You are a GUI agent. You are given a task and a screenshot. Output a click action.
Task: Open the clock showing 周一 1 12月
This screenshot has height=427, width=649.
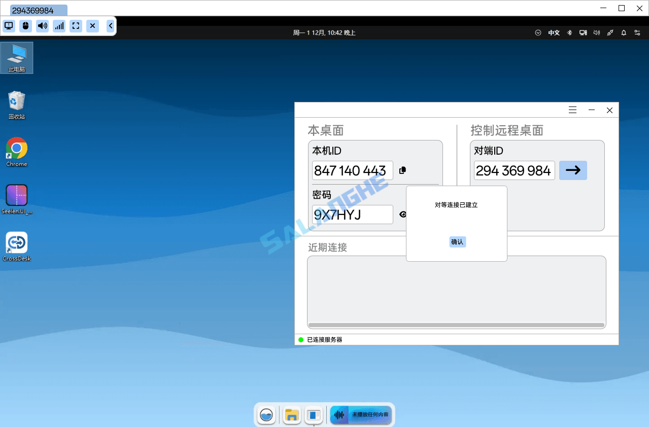325,32
